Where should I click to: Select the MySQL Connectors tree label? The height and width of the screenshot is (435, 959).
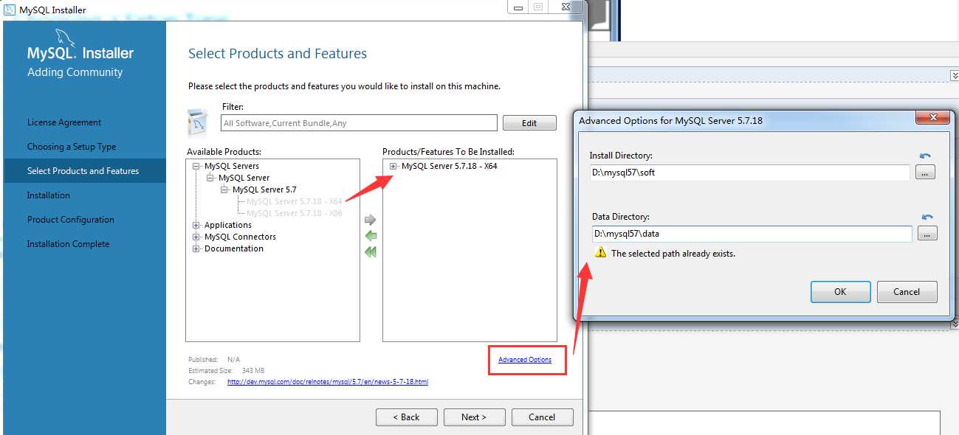[240, 237]
